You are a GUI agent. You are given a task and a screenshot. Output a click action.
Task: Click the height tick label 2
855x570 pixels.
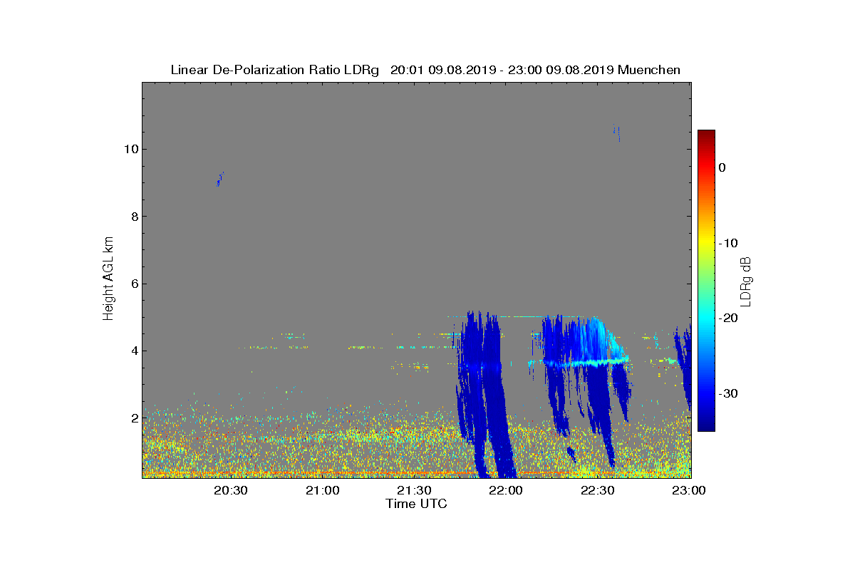[134, 418]
